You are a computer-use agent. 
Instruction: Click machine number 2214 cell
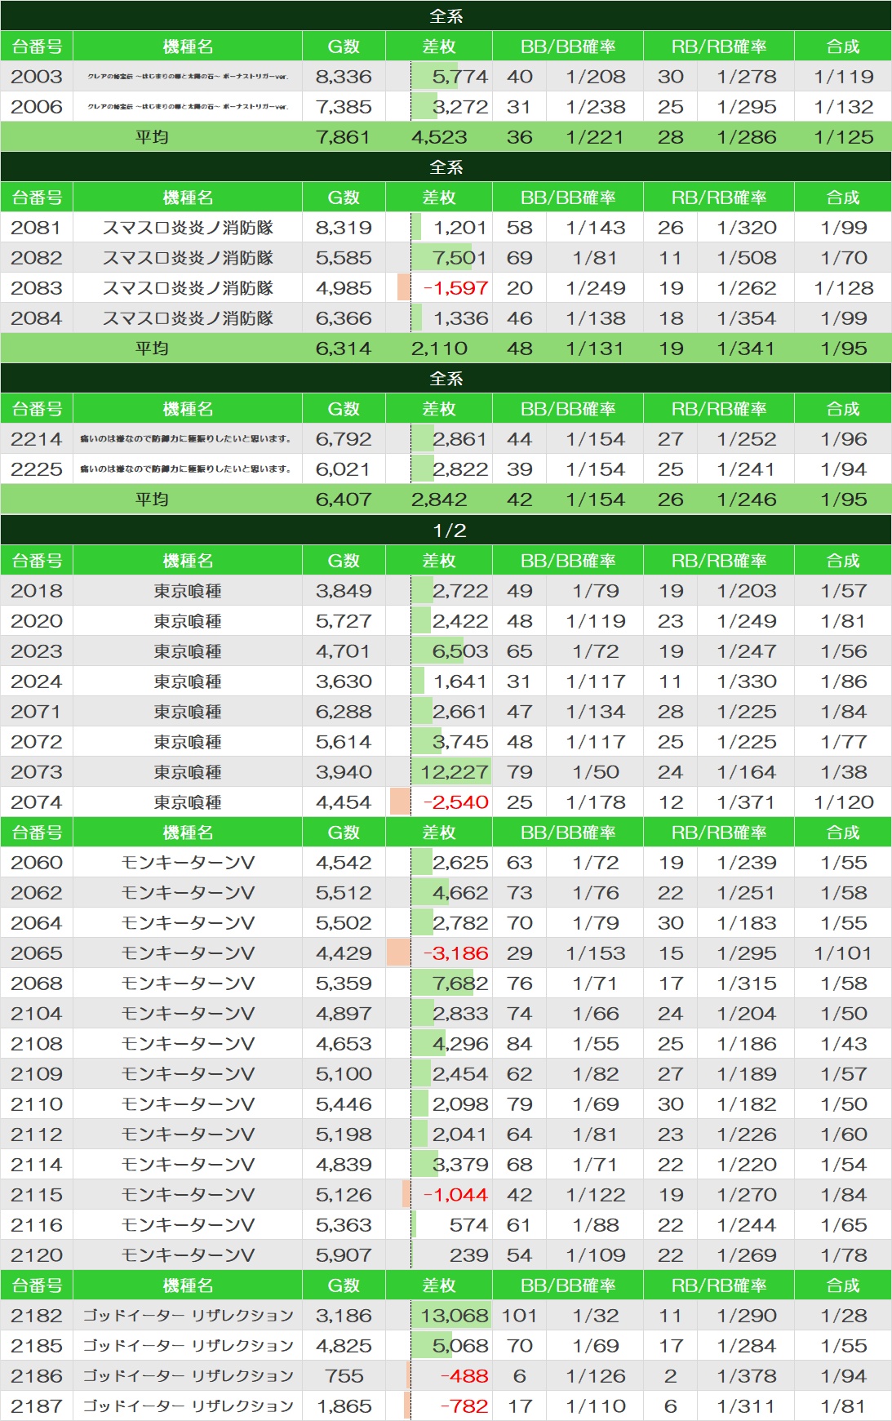pyautogui.click(x=37, y=439)
